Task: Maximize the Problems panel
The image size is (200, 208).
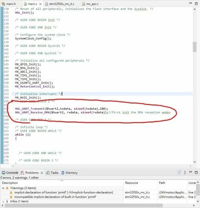Action: (196, 173)
